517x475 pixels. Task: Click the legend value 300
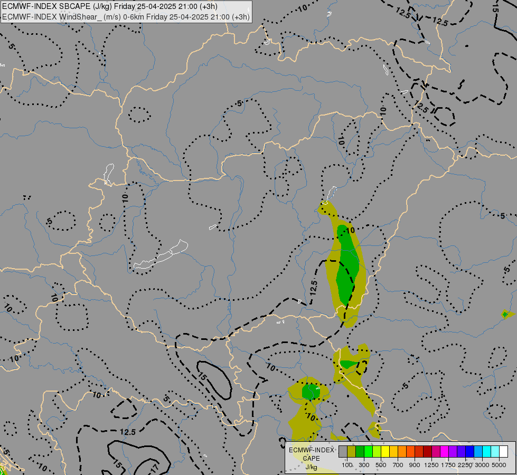click(x=364, y=465)
